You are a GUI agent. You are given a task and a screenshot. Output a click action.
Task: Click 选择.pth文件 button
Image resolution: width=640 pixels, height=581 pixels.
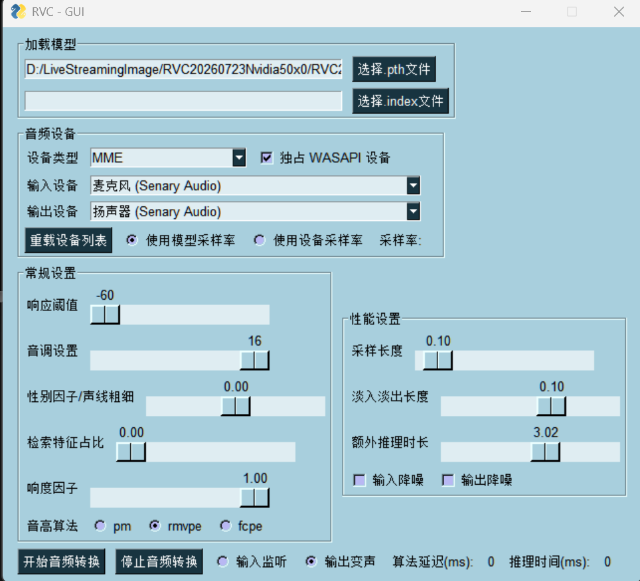pos(394,70)
